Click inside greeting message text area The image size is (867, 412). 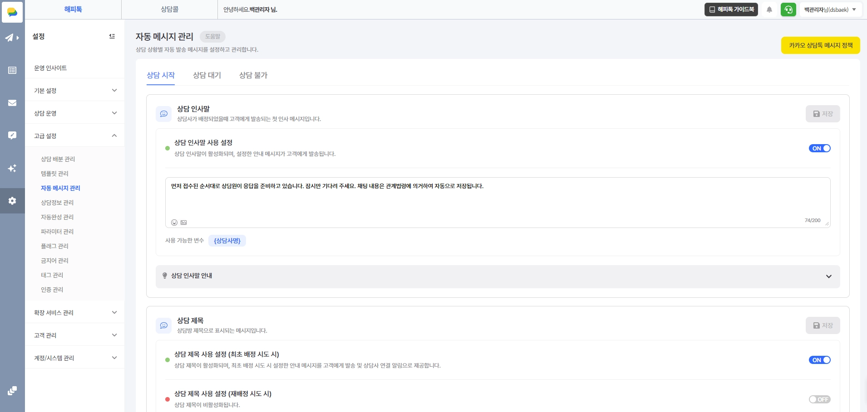click(x=498, y=202)
